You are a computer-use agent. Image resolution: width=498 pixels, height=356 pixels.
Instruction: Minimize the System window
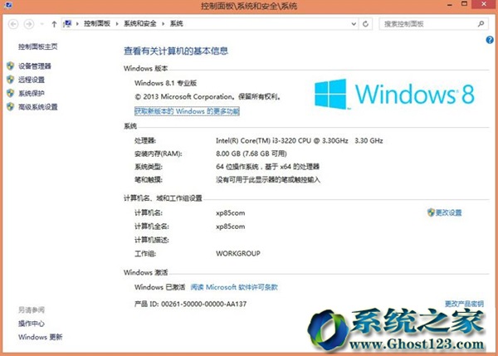pos(450,5)
